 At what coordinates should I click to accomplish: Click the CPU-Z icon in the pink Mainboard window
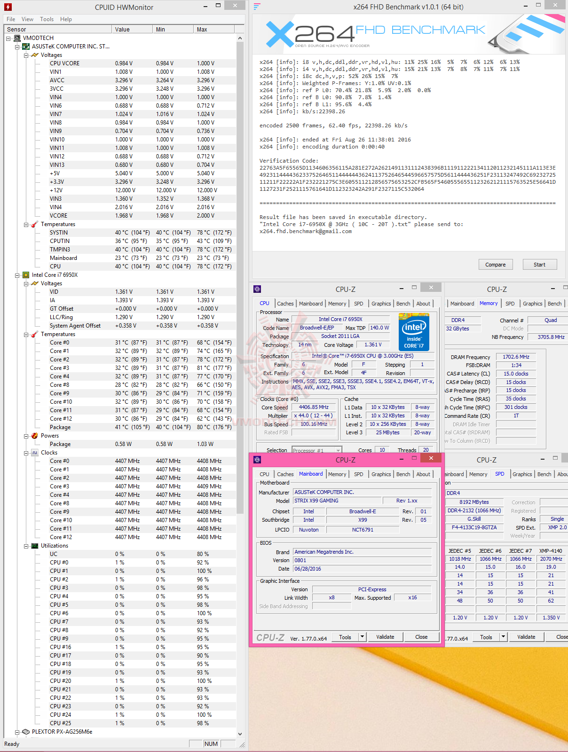click(x=257, y=460)
